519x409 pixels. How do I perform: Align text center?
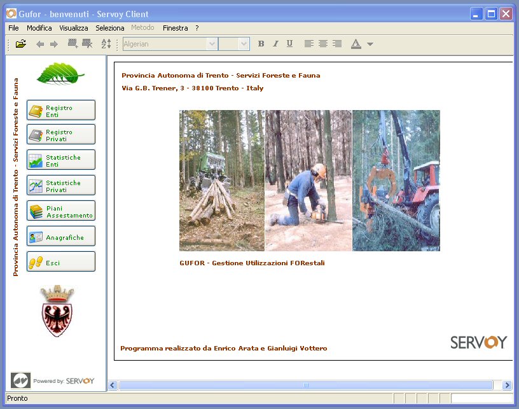click(x=323, y=44)
